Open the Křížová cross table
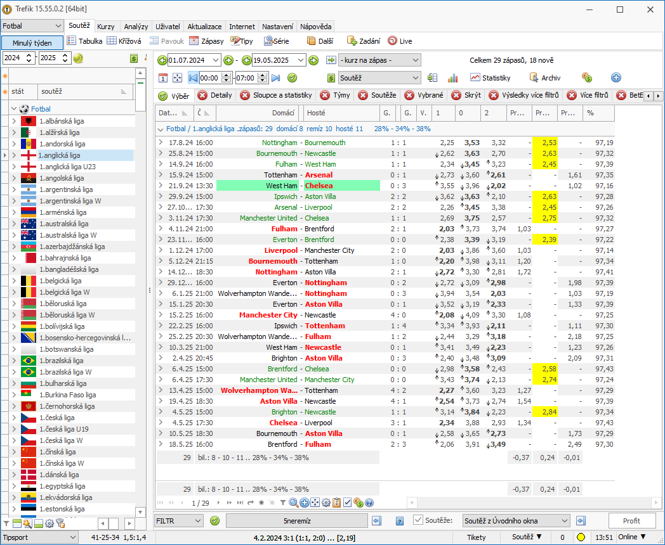Screen dimensions: 665x545 124,41
